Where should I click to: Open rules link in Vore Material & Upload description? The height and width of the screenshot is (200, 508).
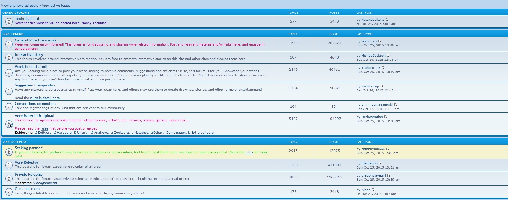tap(44, 128)
